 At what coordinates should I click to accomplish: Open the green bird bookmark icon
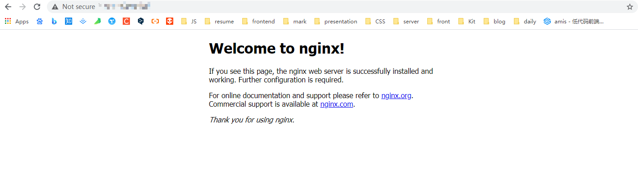pyautogui.click(x=97, y=21)
